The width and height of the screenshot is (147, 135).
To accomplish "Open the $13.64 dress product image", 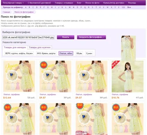I will click(19, 76).
